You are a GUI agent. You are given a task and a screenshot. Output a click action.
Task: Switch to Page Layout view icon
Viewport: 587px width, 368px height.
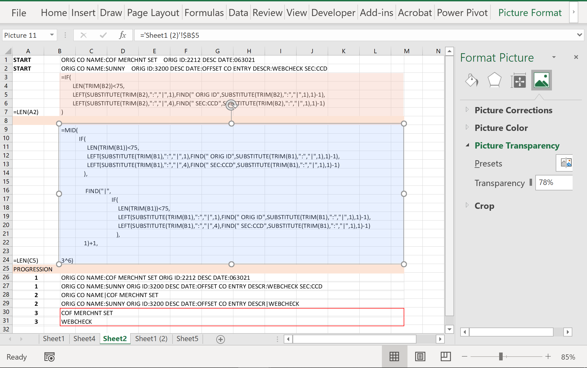pos(420,357)
